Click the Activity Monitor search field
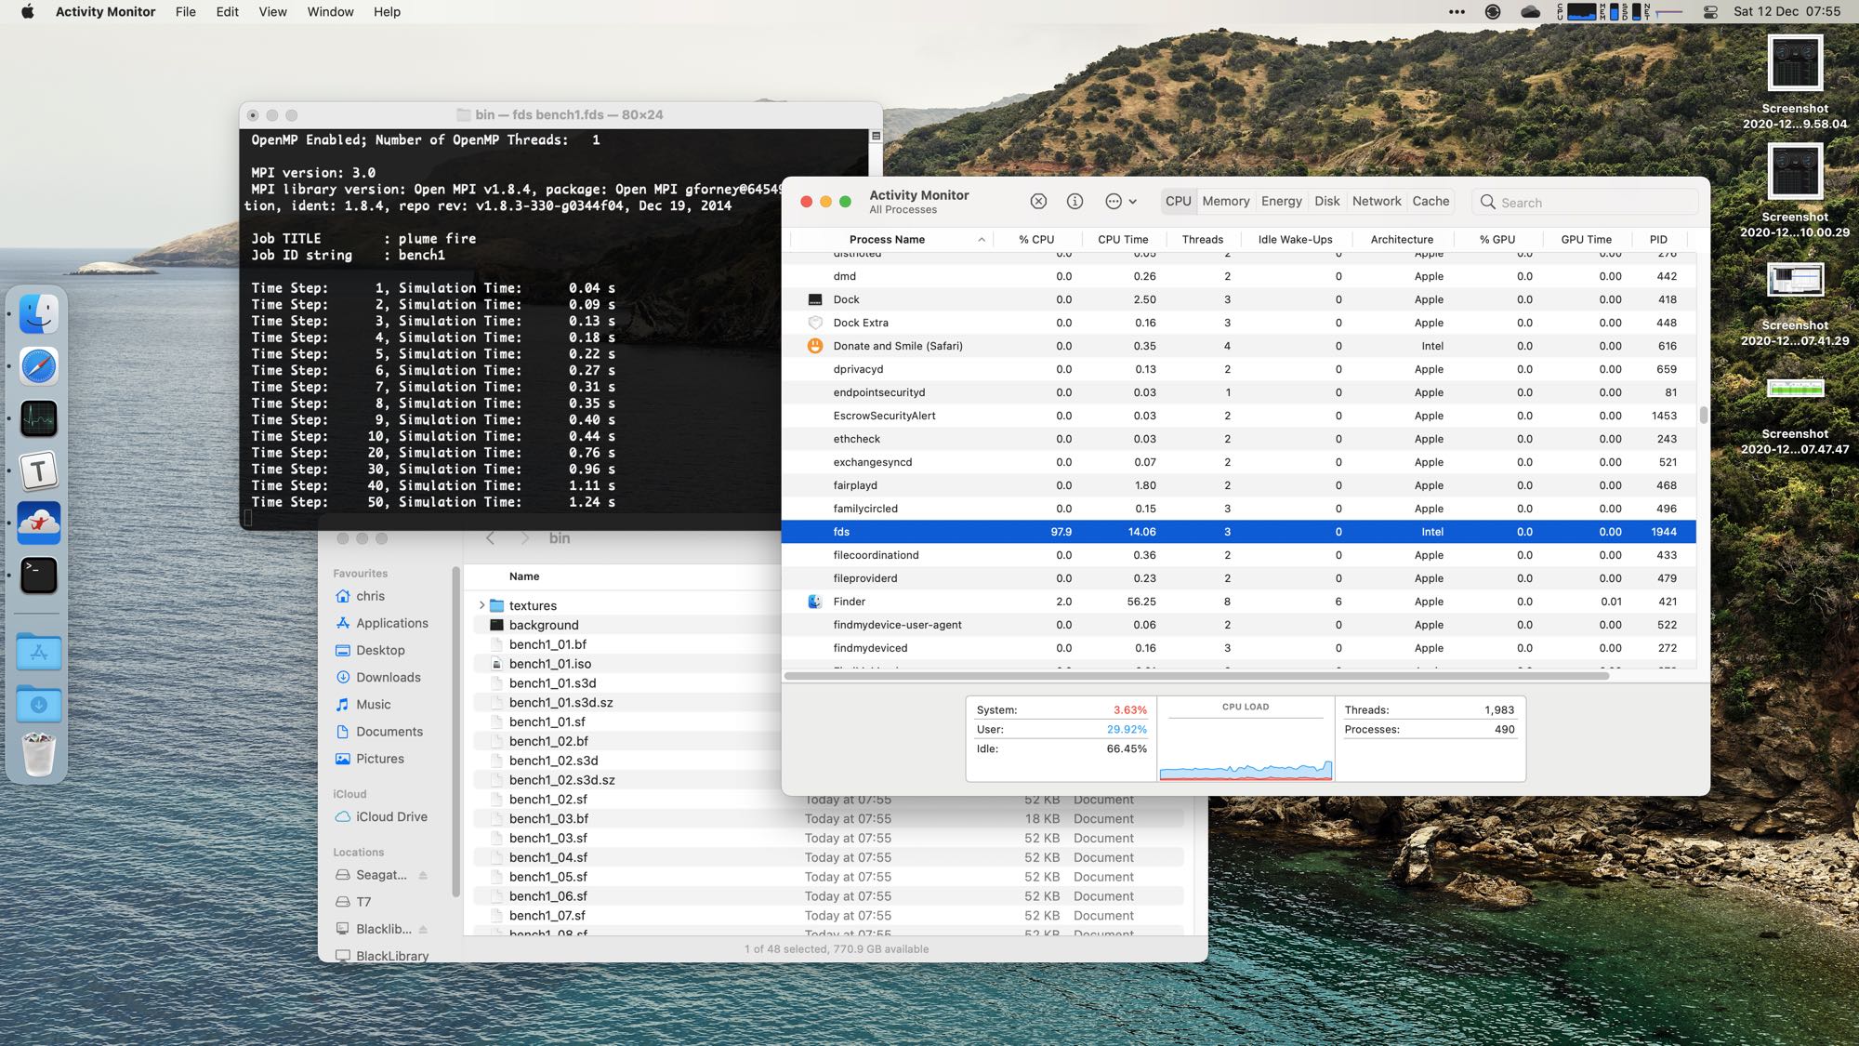This screenshot has width=1859, height=1046. 1585,202
